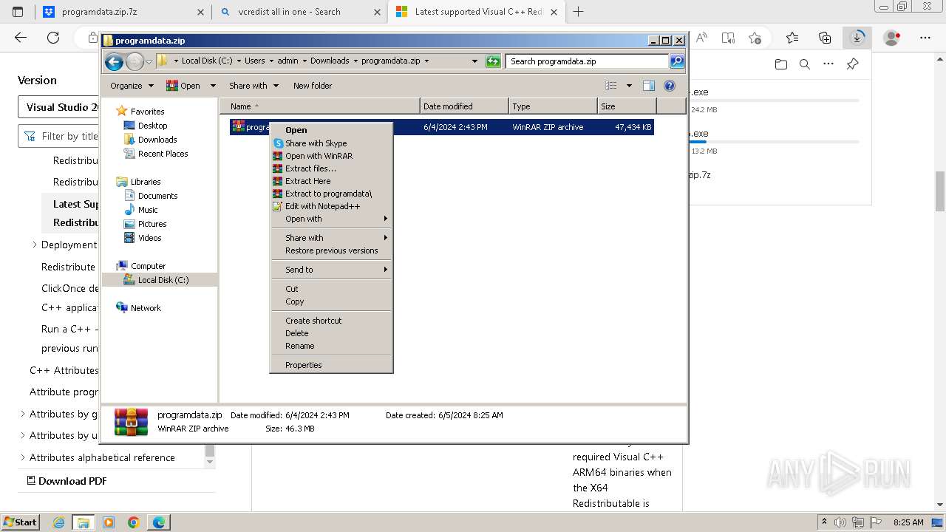Click the Start button on taskbar

point(21,522)
